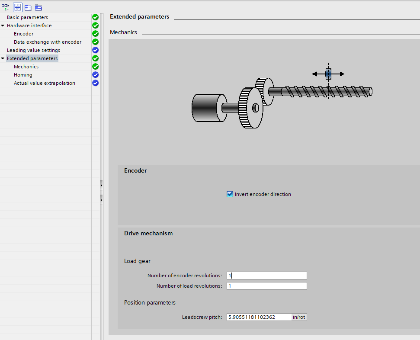Toggle the horizontal split view toolbar icon
This screenshot has width=420, height=340.
[18, 7]
